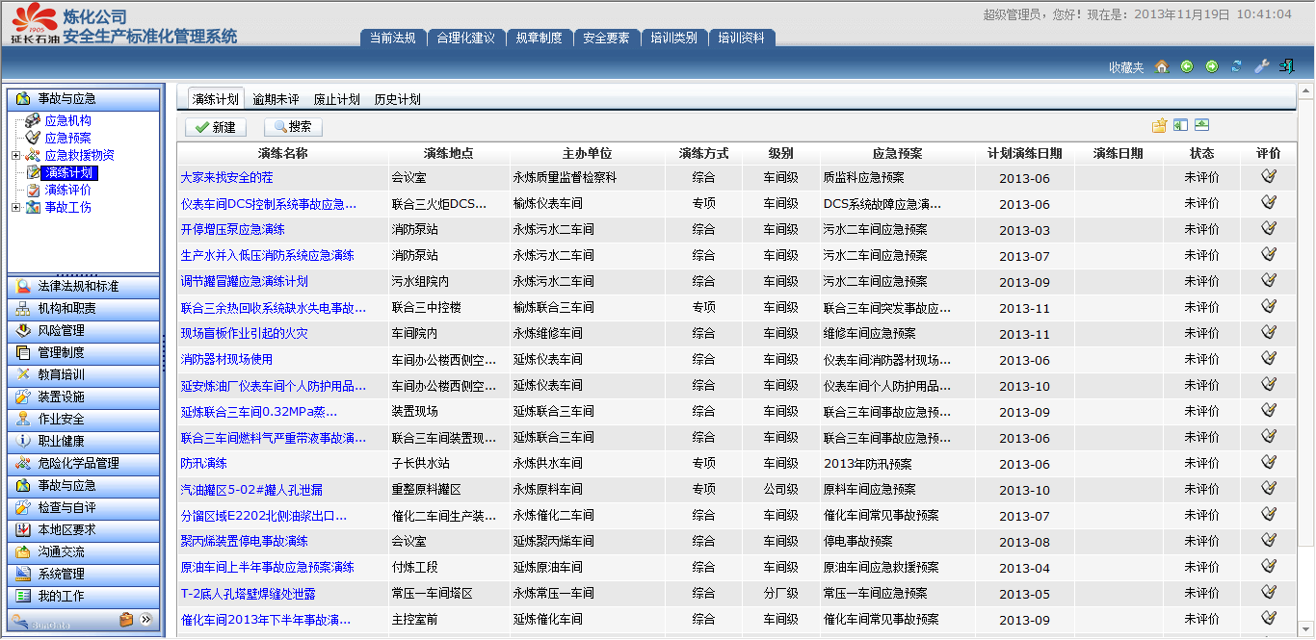Open evaluation icon for 防汛演练 row

[1269, 462]
